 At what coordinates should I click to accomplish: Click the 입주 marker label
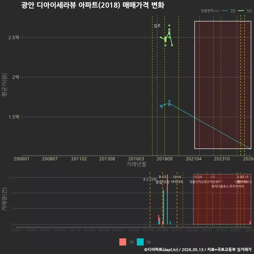(x=157, y=26)
